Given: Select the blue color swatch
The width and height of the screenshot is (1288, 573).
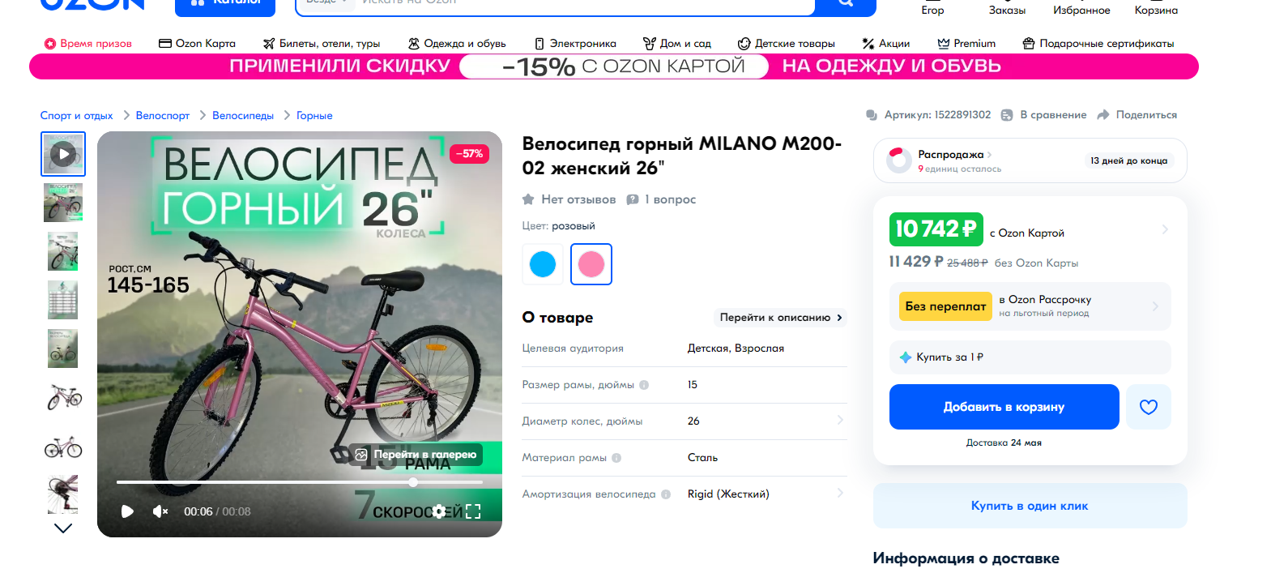Looking at the screenshot, I should (543, 264).
